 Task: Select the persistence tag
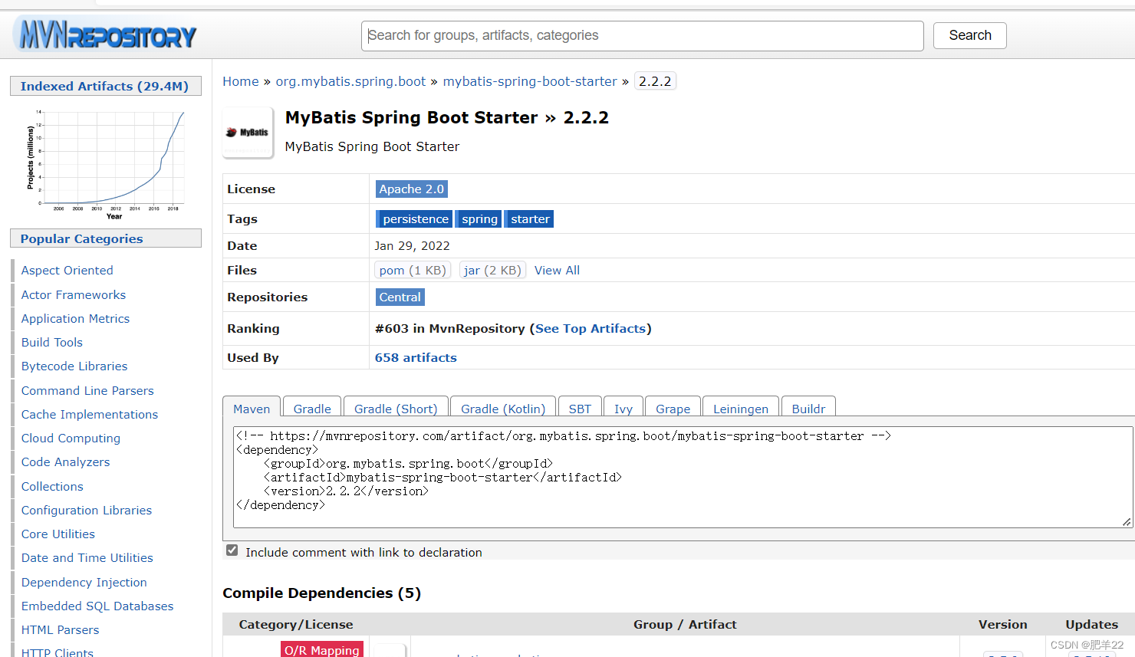pyautogui.click(x=413, y=218)
